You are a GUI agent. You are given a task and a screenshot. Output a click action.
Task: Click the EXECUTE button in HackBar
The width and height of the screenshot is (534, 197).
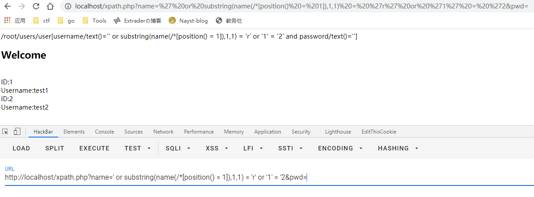tap(94, 148)
